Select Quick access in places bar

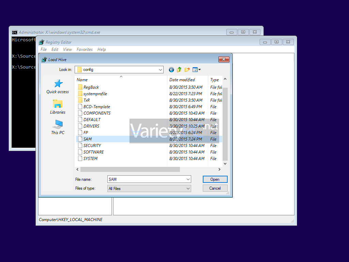click(x=58, y=87)
